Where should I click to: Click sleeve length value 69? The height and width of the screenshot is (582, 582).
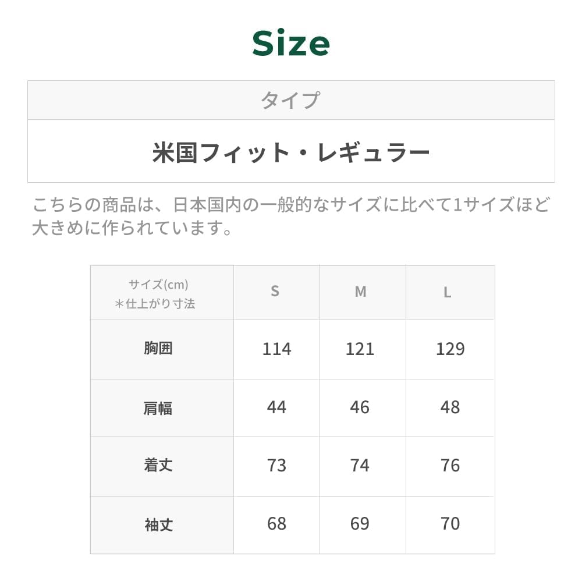[360, 524]
